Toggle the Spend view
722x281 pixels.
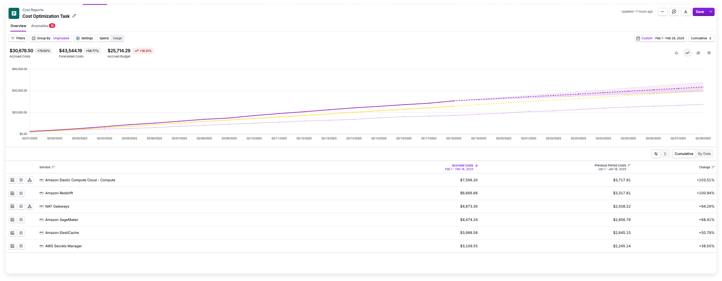104,38
